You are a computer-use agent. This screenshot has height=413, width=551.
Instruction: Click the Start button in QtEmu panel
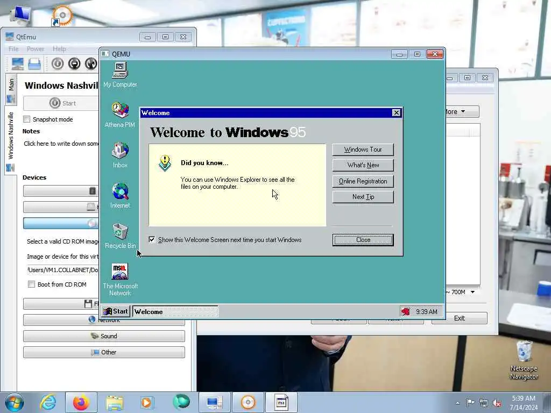tap(61, 103)
